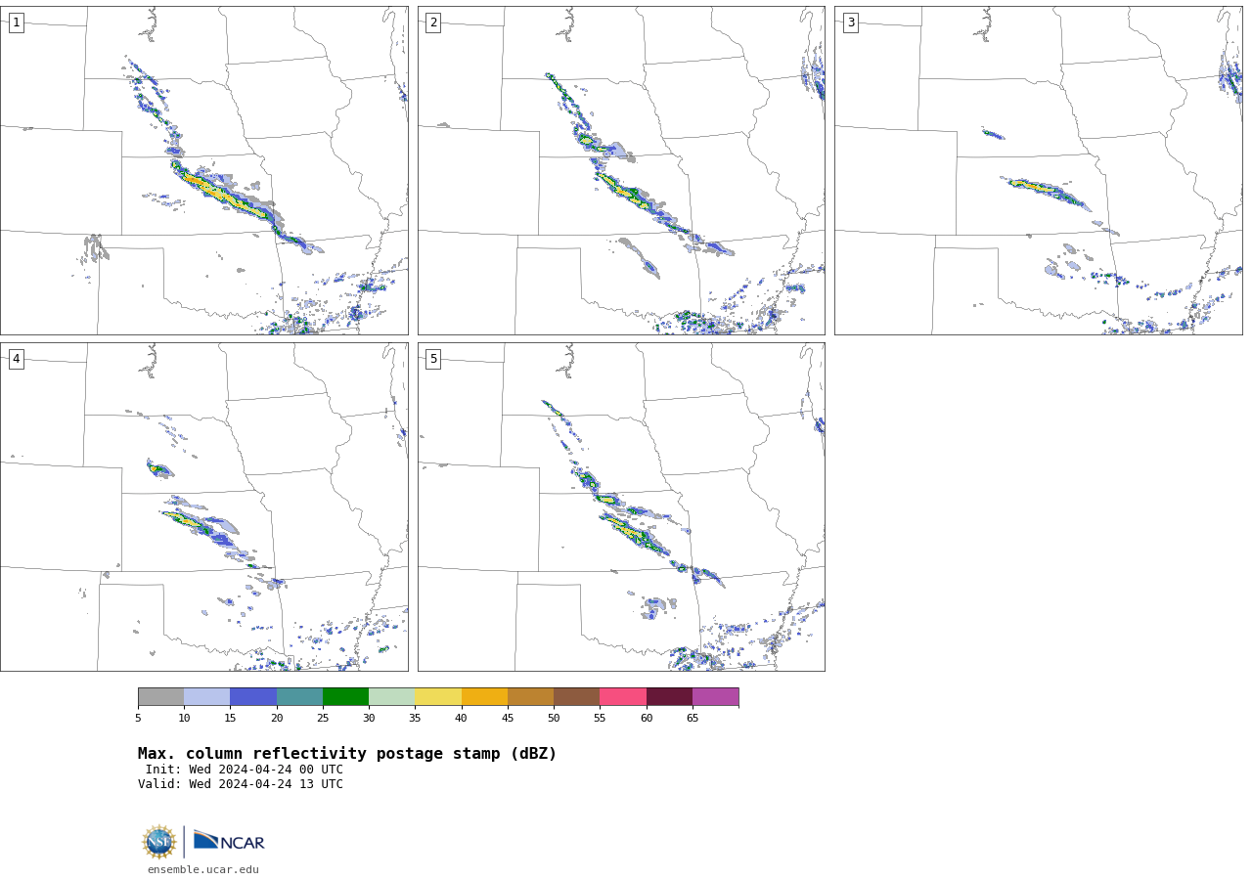
Task: Click the colorbar tick label 35
Action: point(415,718)
